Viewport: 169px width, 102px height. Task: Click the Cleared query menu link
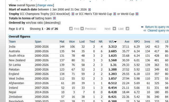pyautogui.click(x=158, y=30)
